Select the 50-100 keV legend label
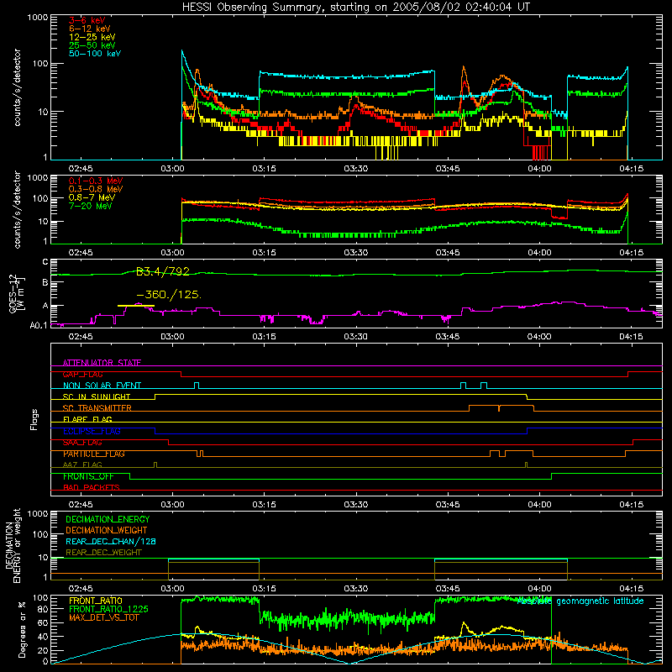The image size is (672, 672). point(95,54)
